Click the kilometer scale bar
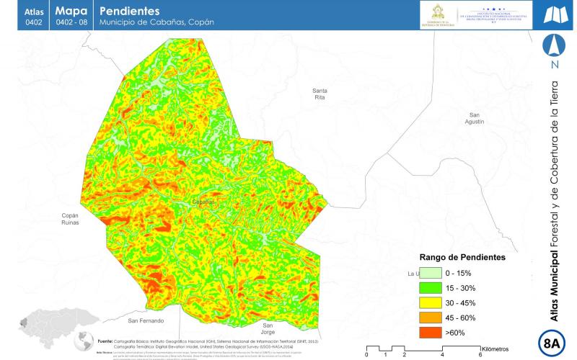This screenshot has height=360, width=577. click(x=423, y=351)
